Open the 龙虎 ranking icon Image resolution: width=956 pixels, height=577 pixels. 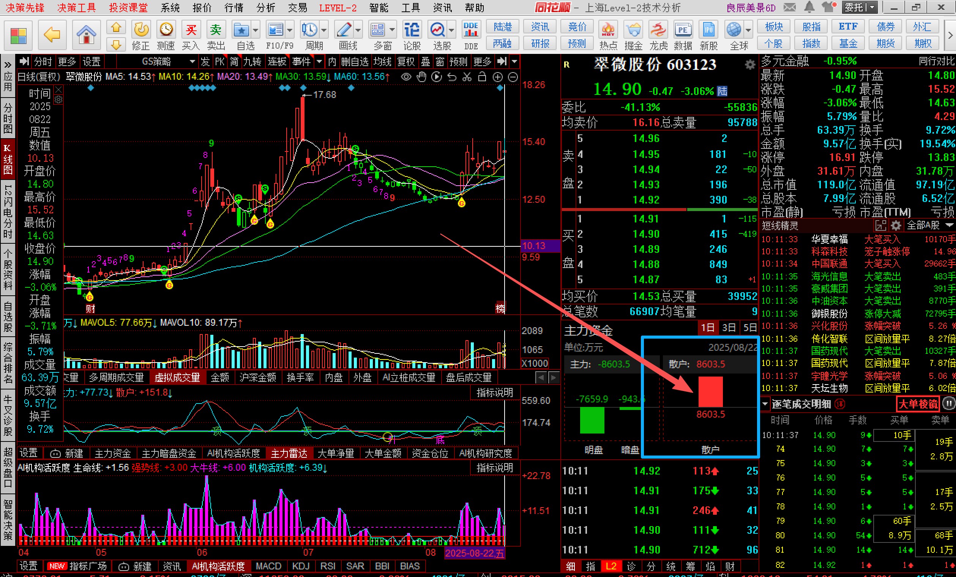658,36
